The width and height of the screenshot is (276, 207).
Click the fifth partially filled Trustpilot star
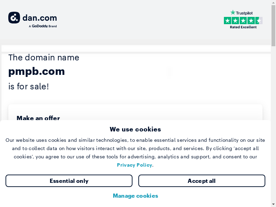point(259,21)
